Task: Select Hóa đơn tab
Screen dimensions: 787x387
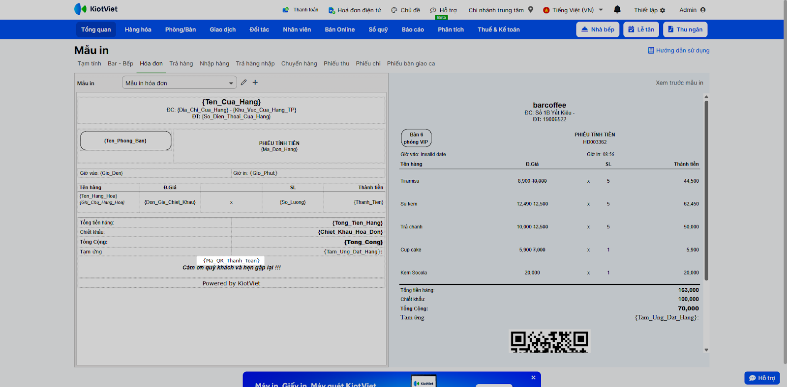Action: pos(151,63)
